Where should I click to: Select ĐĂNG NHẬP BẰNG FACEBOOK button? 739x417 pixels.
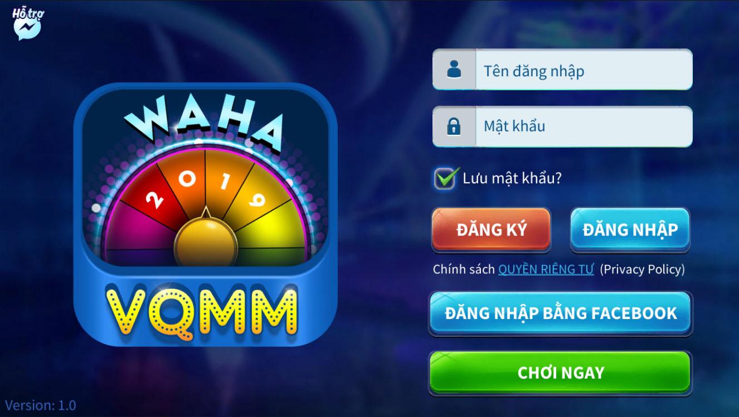coord(561,313)
